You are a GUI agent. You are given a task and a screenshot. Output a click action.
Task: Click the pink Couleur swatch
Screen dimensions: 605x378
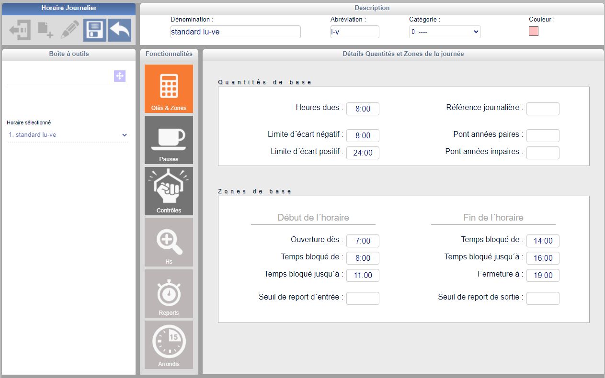[x=534, y=31]
